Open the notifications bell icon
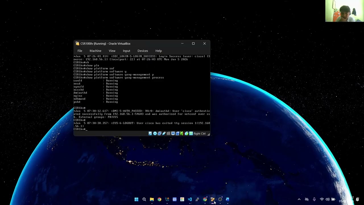Viewport: 364px width, 205px height. tap(357, 199)
